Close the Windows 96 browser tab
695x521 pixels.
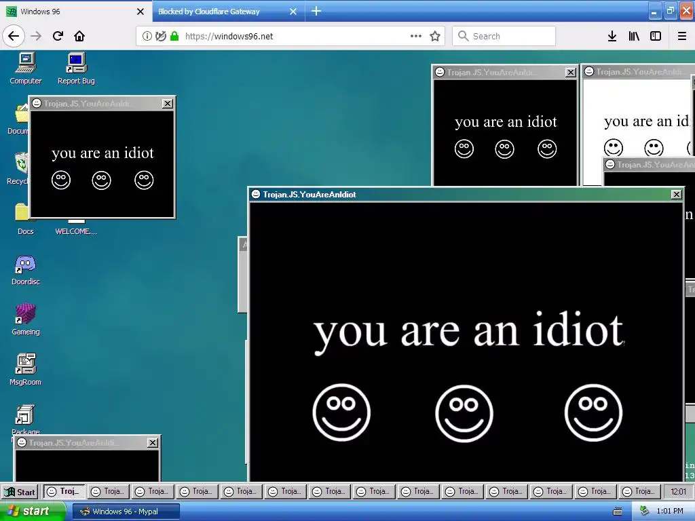(140, 12)
